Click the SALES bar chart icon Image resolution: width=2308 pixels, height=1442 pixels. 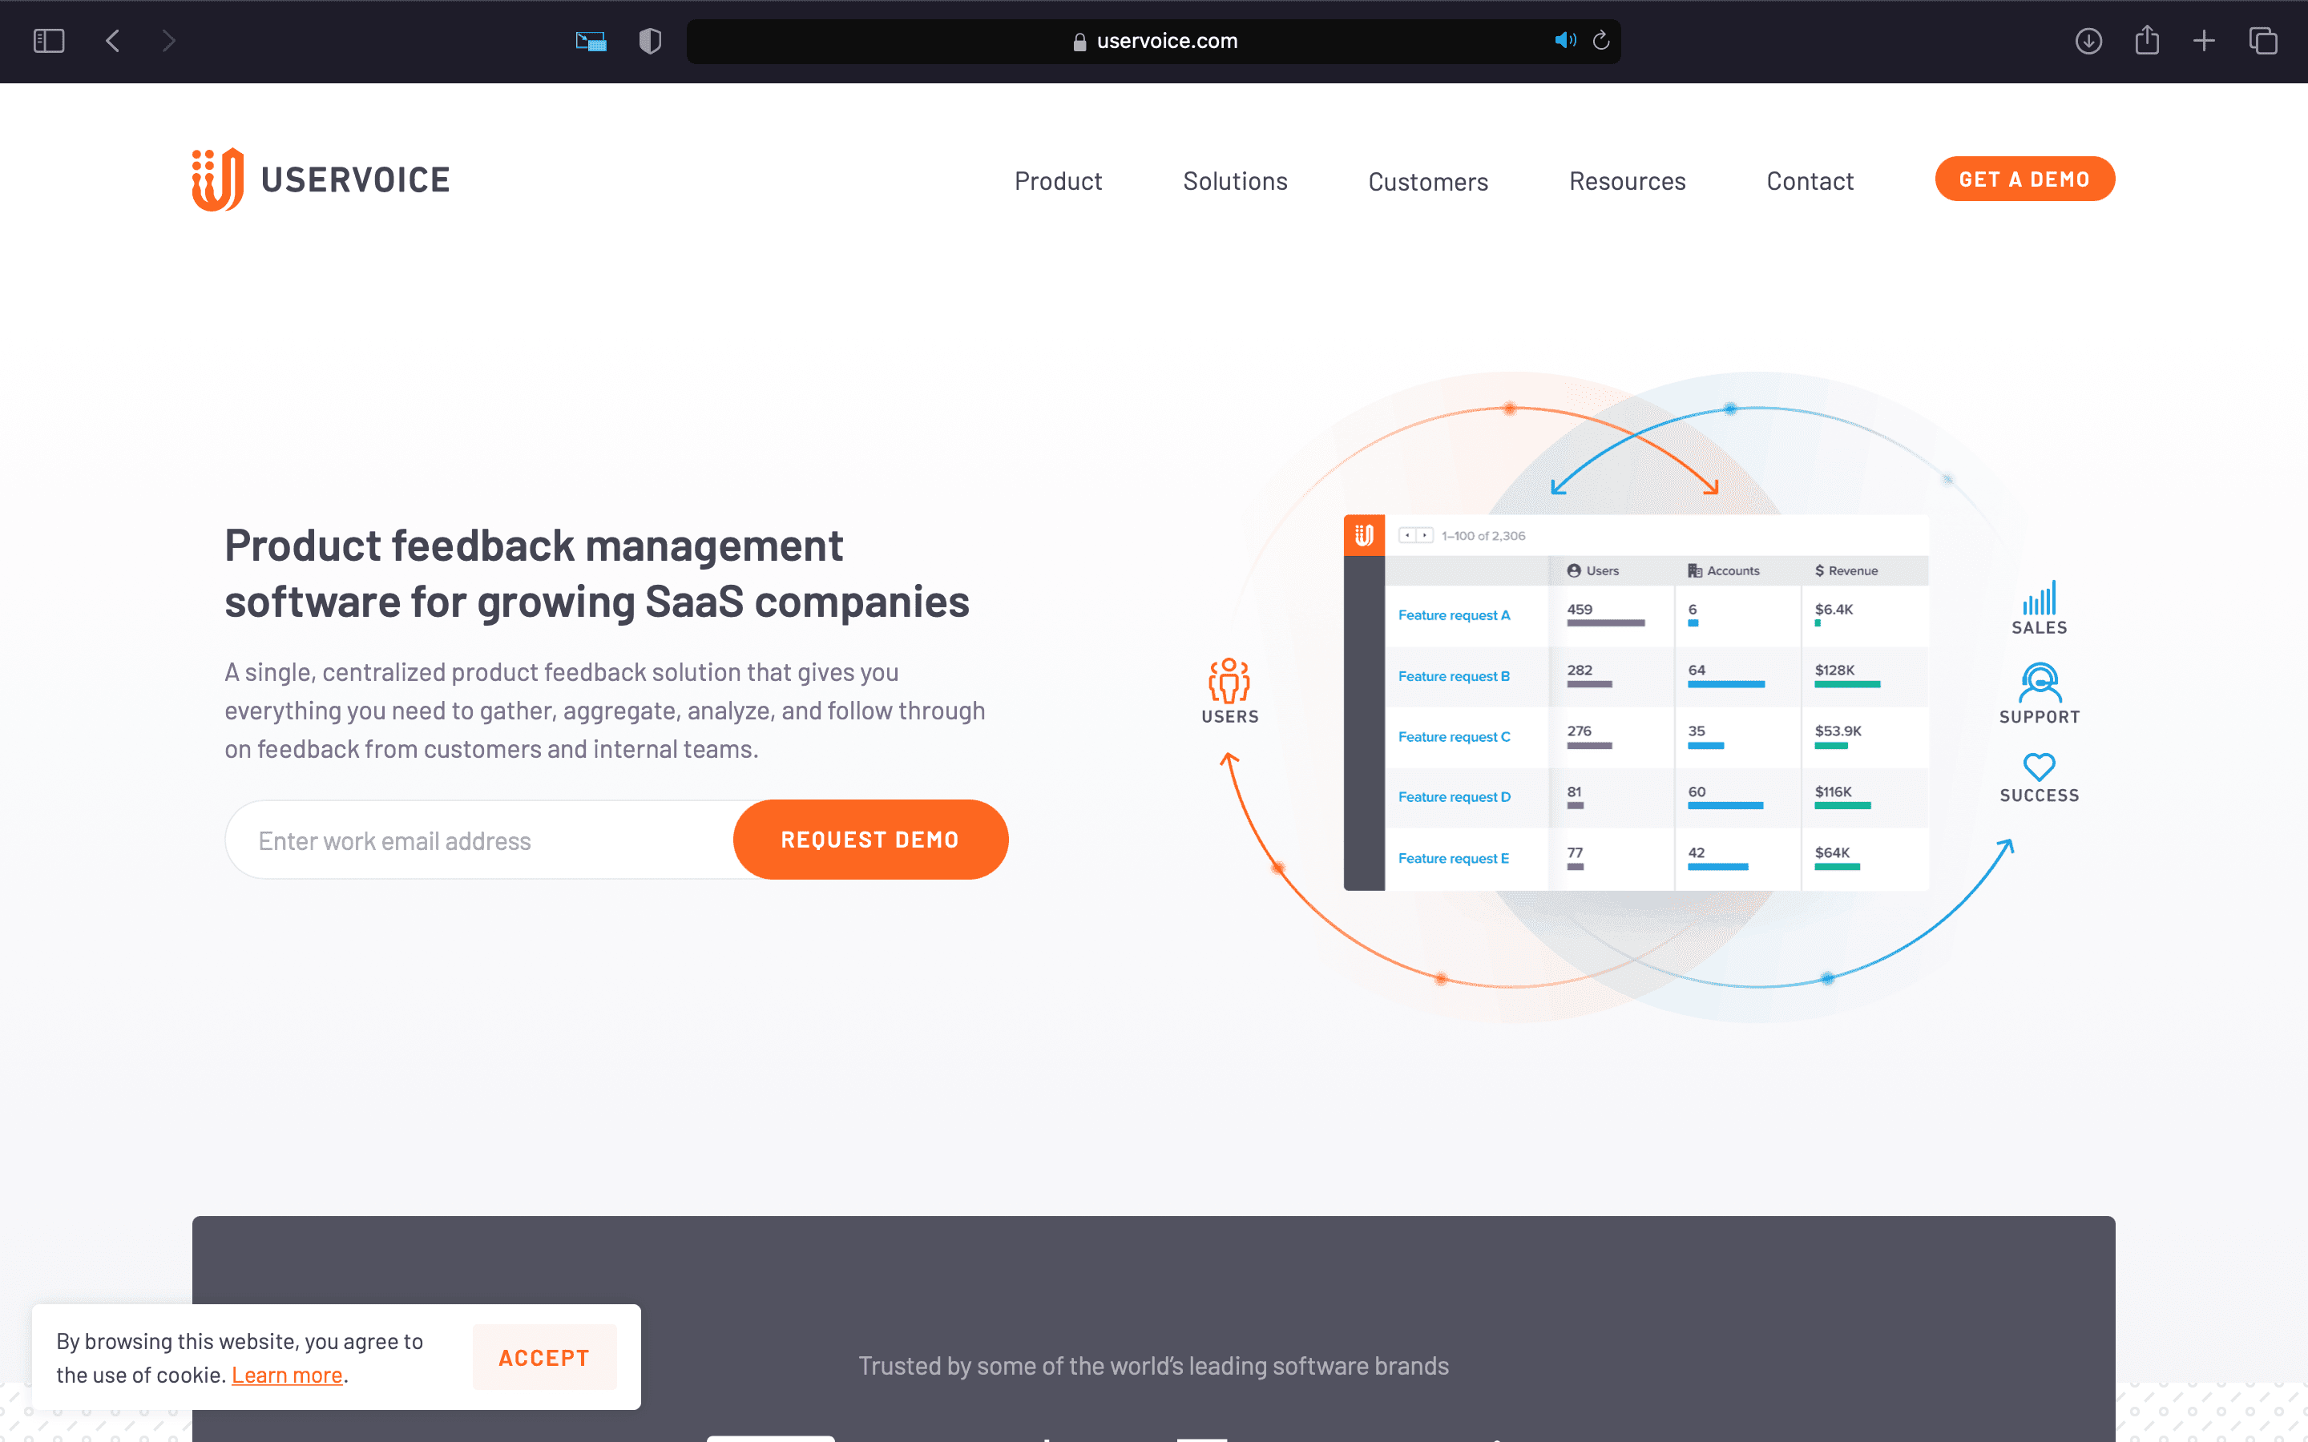coord(2039,598)
